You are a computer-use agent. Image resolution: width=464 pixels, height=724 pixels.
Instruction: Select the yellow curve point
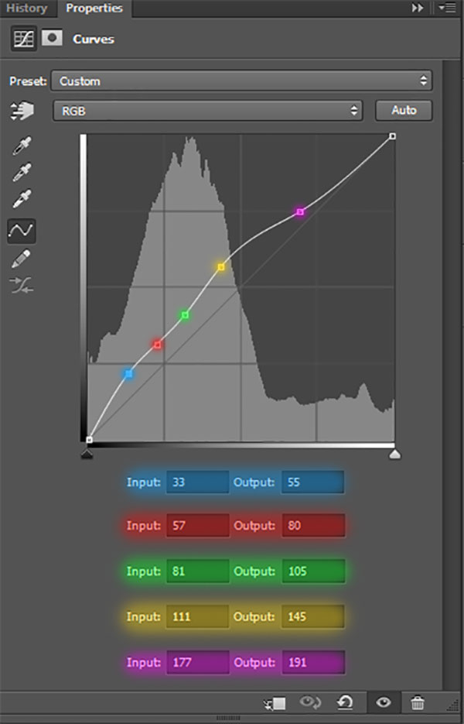point(221,267)
